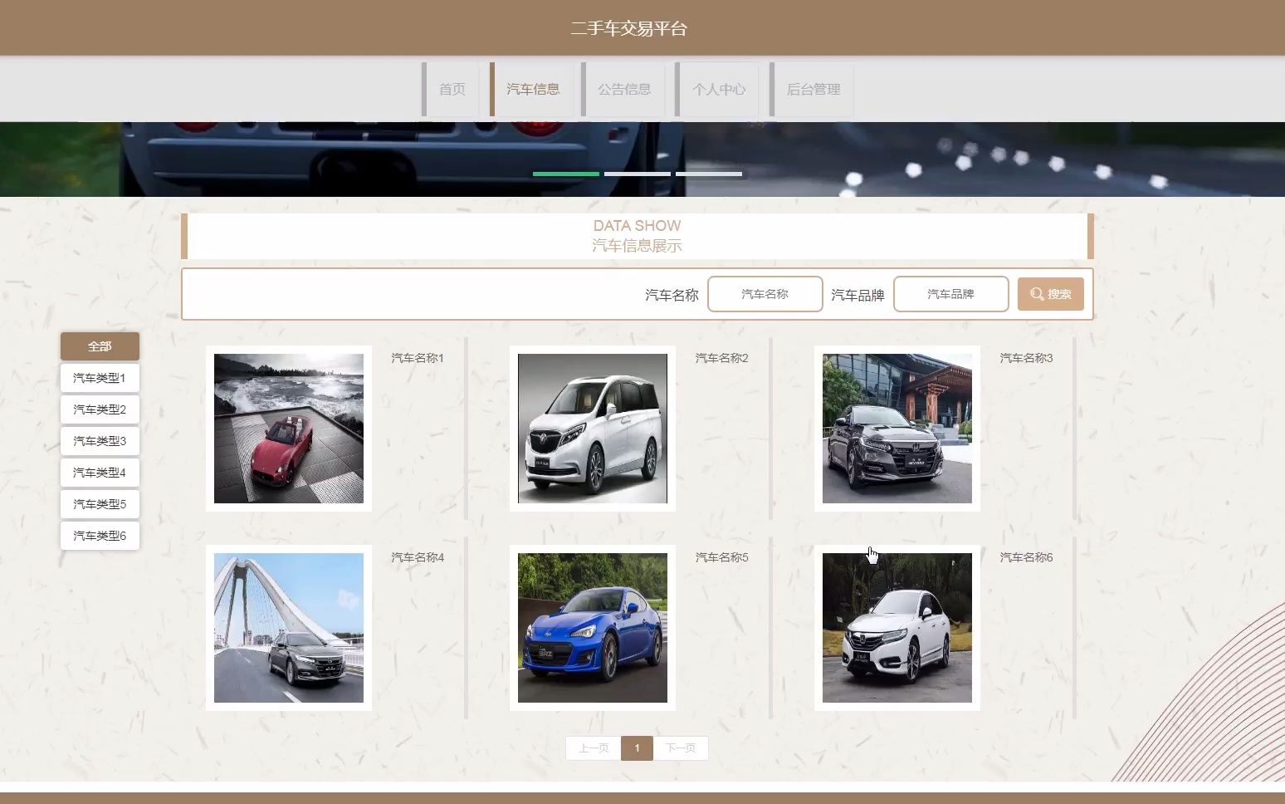1285x804 pixels.
Task: Open the bridge car thumbnail of 汽车名称4
Action: (289, 628)
